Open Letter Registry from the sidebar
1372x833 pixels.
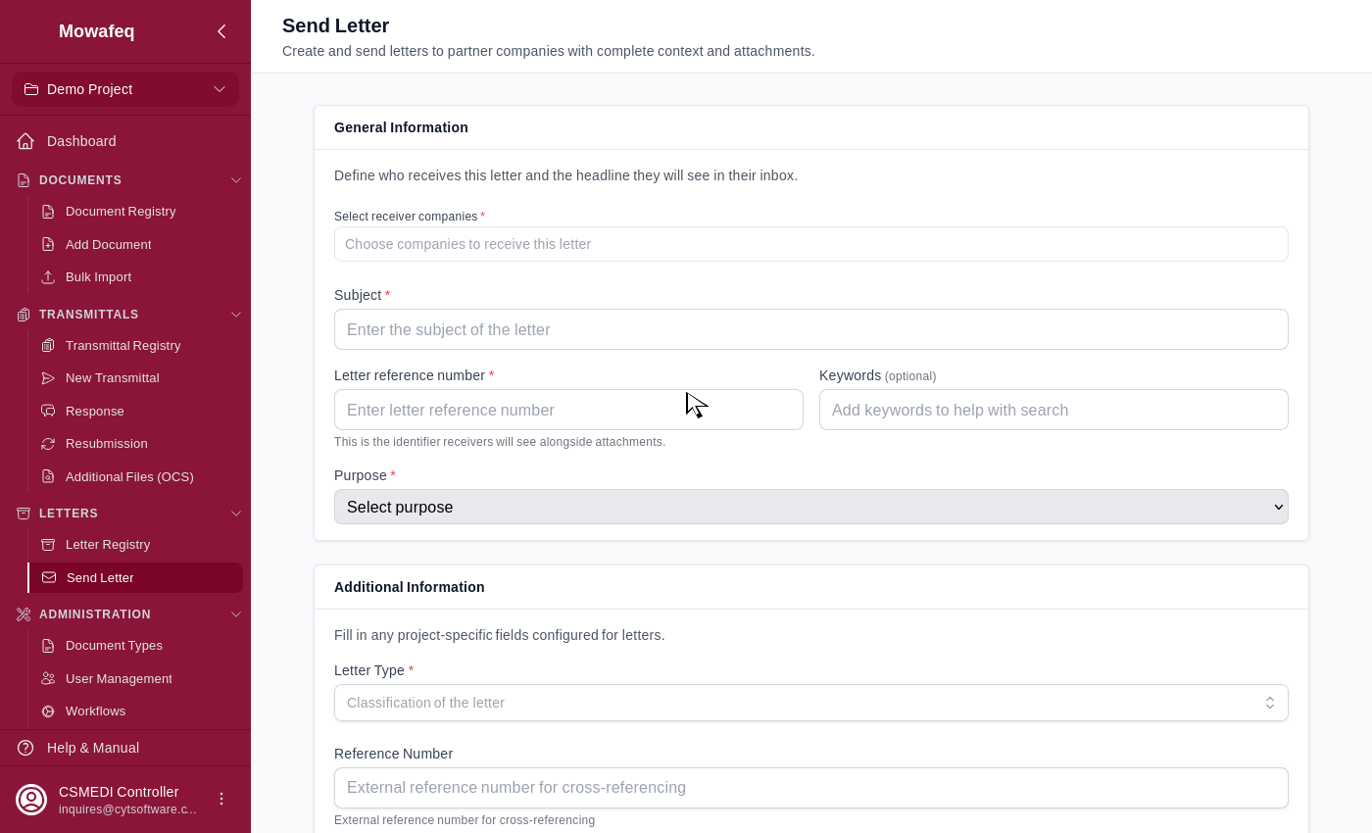tap(108, 545)
